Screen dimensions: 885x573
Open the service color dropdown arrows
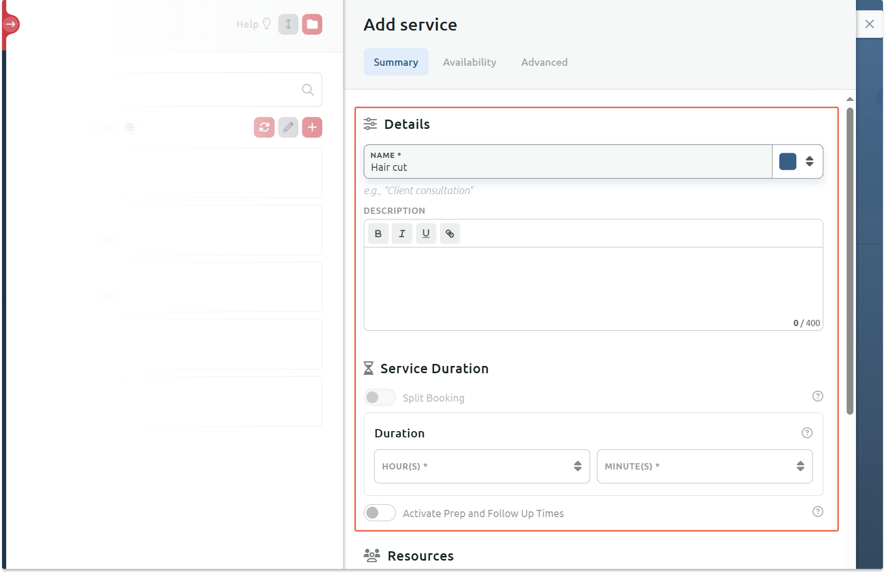[809, 161]
